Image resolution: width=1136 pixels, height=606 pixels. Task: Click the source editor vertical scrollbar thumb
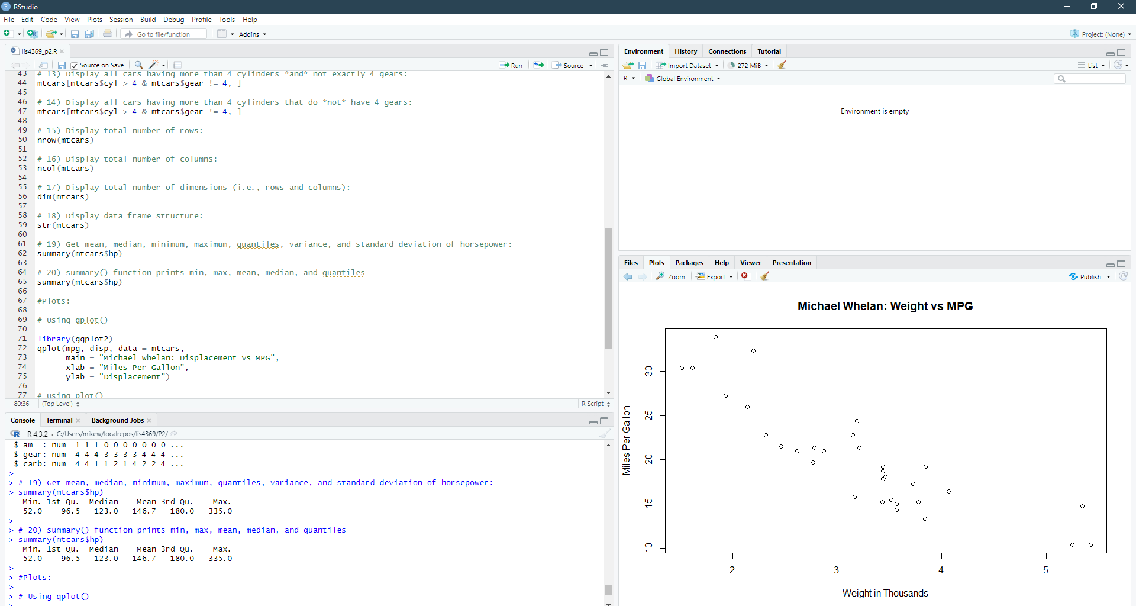(x=608, y=288)
